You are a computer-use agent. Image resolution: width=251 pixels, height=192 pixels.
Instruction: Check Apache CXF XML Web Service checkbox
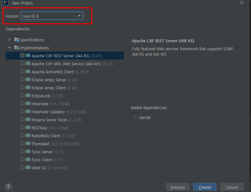[x=22, y=63]
